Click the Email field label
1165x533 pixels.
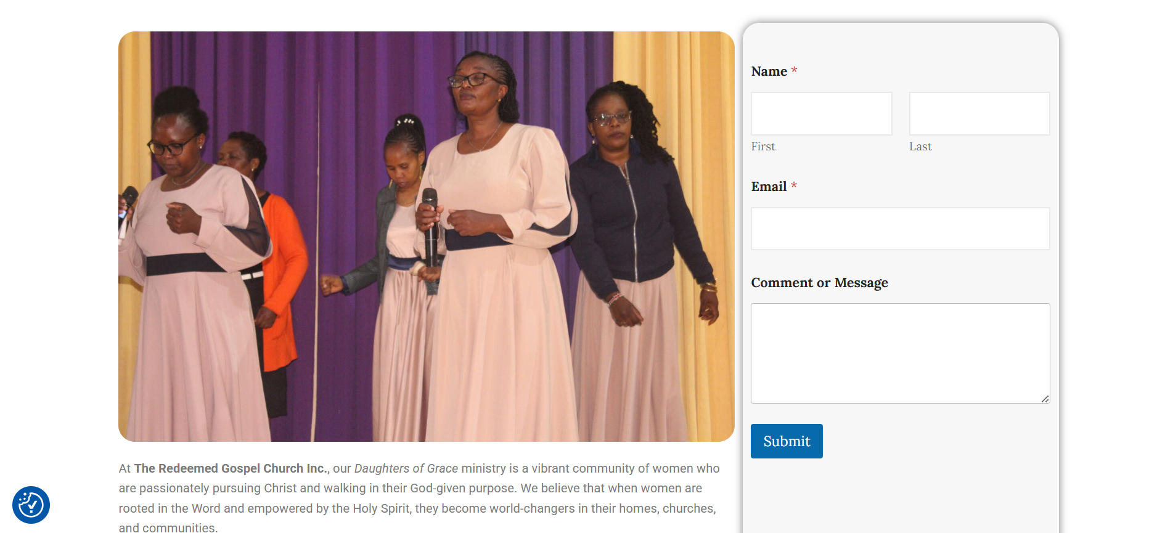769,187
